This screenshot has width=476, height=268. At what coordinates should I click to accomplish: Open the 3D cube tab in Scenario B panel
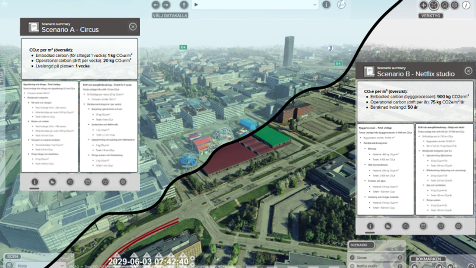[441, 226]
